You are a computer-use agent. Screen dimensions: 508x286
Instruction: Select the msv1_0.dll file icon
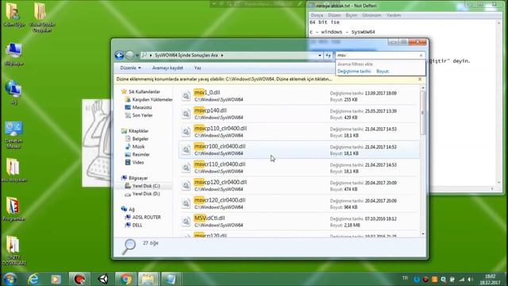186,95
